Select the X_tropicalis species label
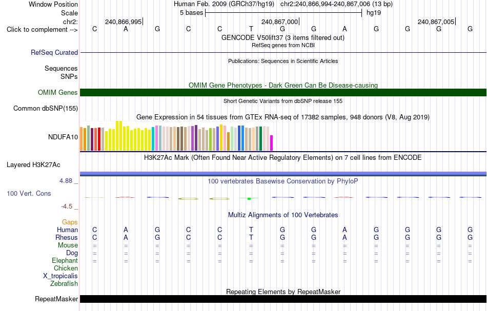 click(x=60, y=276)
